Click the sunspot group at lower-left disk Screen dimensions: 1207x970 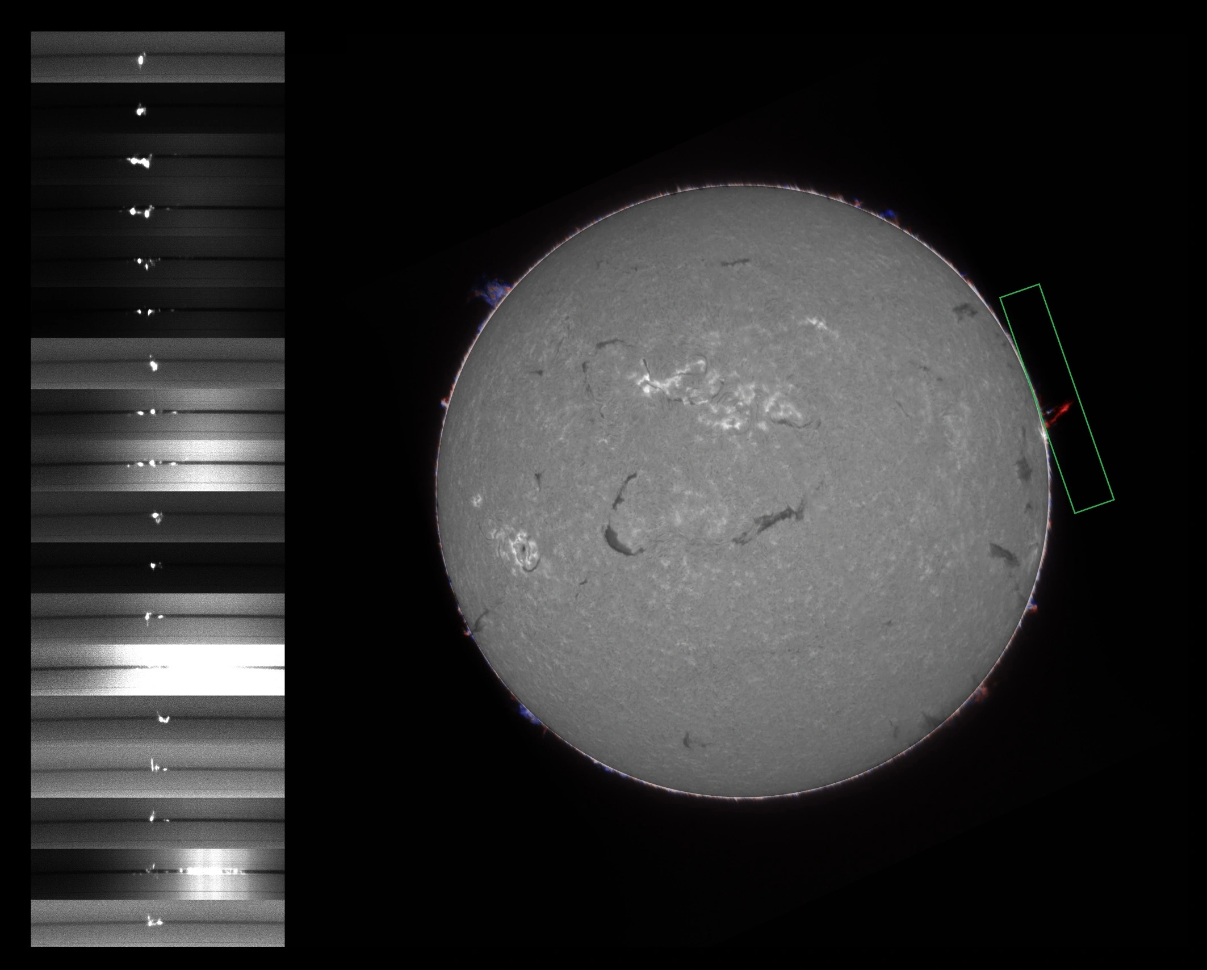pyautogui.click(x=523, y=549)
